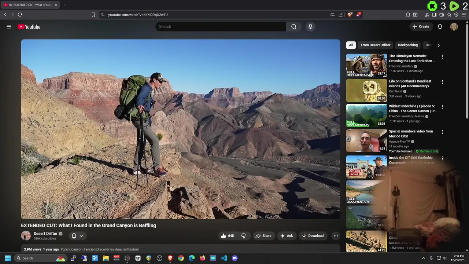
Task: Open the owl Scotland documentary thumbnail
Action: (x=366, y=90)
